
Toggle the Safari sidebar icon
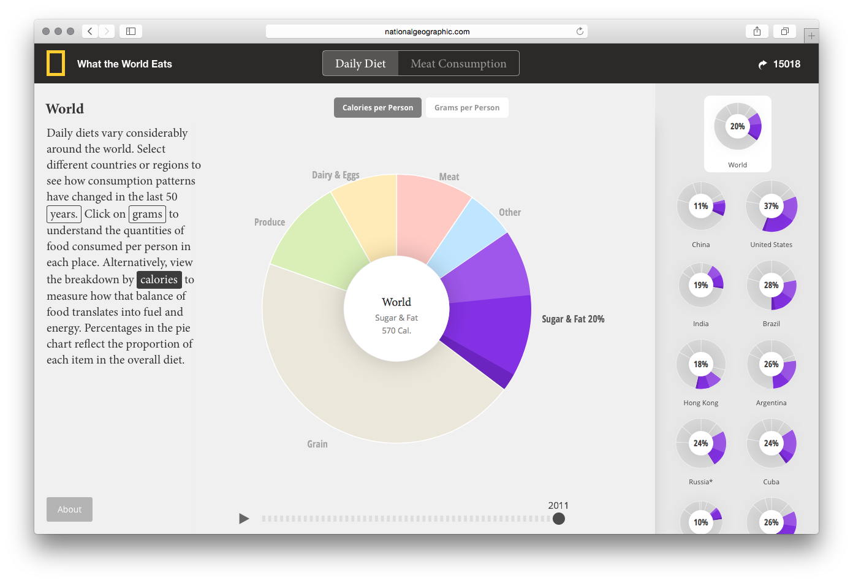coord(131,31)
